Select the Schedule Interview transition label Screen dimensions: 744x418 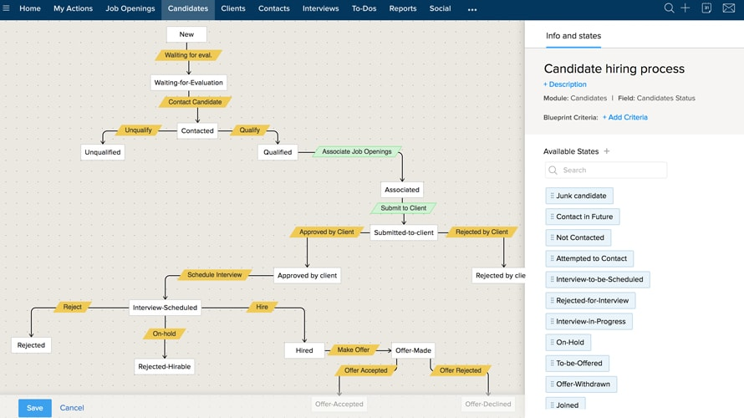point(215,275)
